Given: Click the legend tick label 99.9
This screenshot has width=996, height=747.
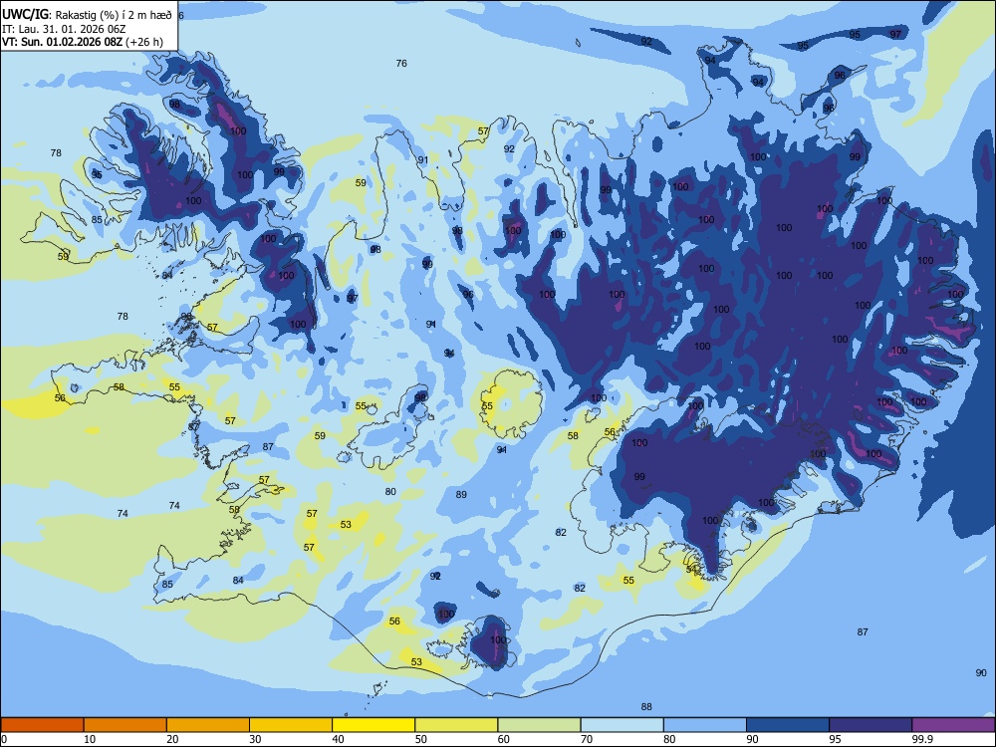Looking at the screenshot, I should pyautogui.click(x=921, y=739).
